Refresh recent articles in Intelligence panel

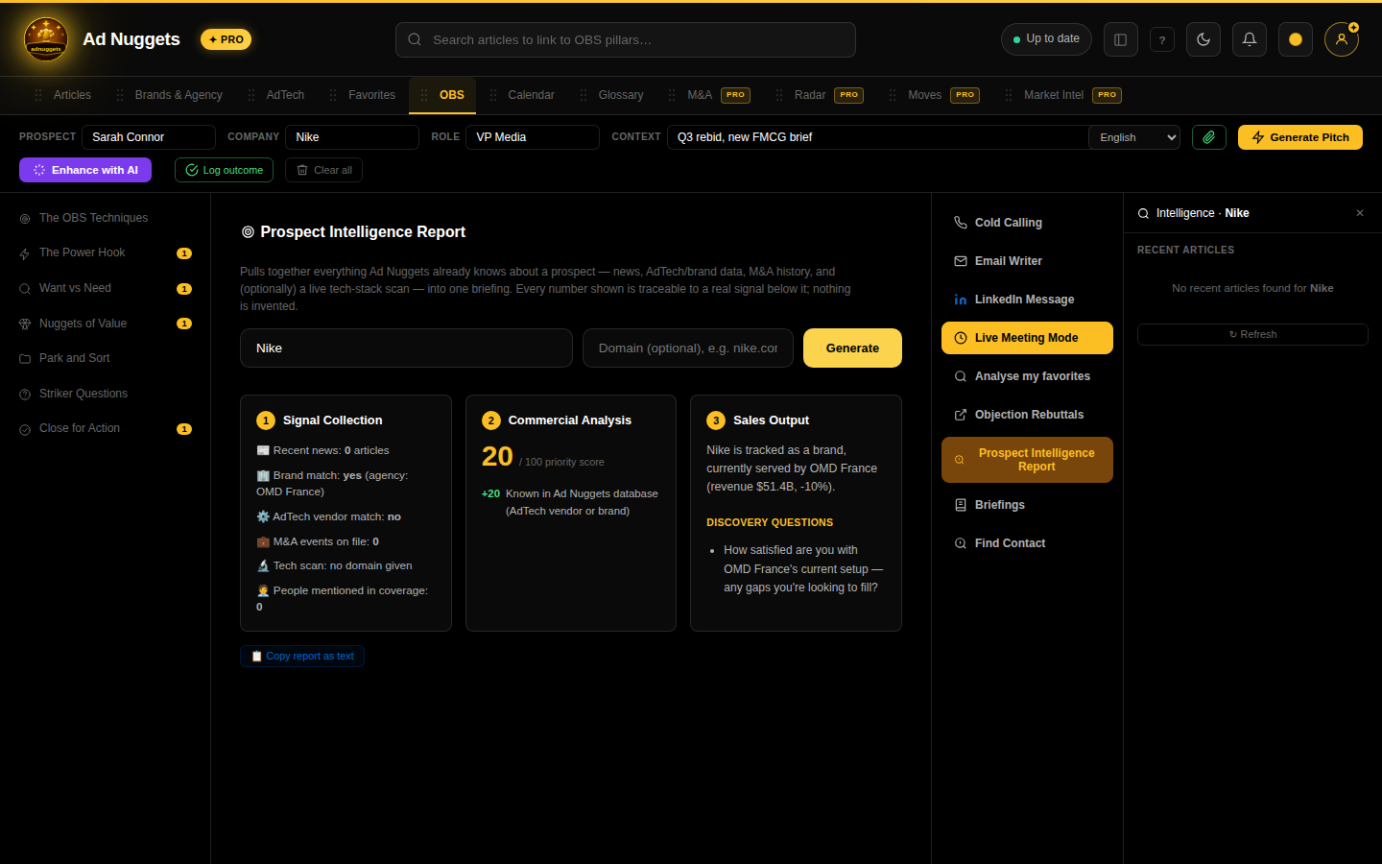click(x=1252, y=334)
